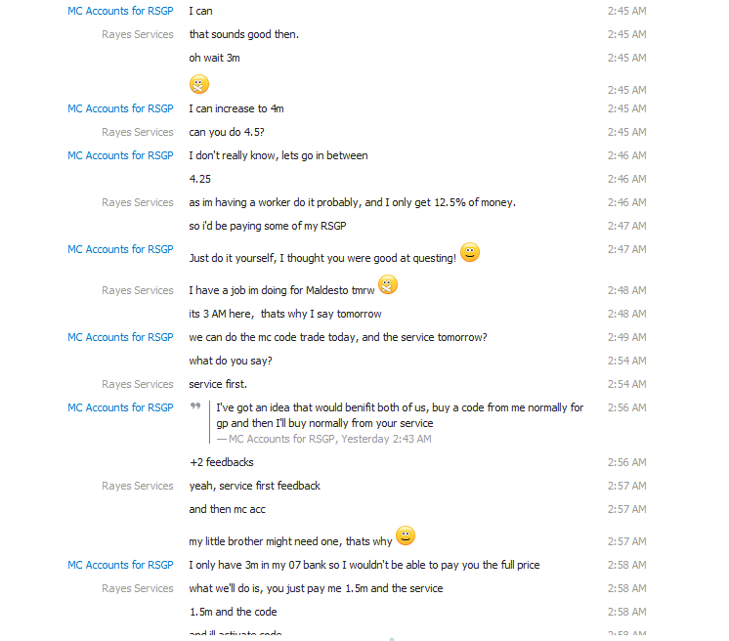729x641 pixels.
Task: Click quote attribution "MC Accounts for RSGP, Yesterday 2:43 AM"
Action: (323, 439)
